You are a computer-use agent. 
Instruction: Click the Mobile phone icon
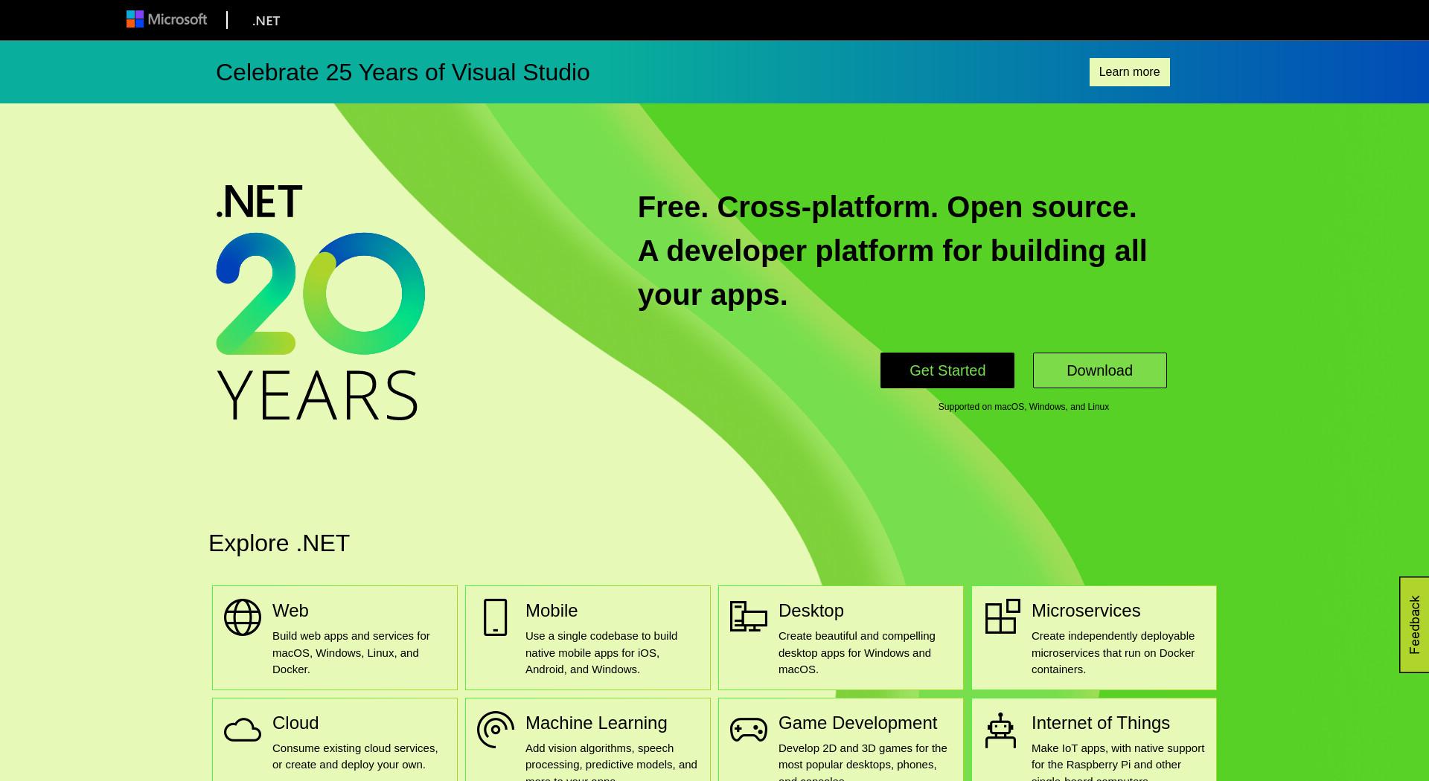tap(496, 617)
